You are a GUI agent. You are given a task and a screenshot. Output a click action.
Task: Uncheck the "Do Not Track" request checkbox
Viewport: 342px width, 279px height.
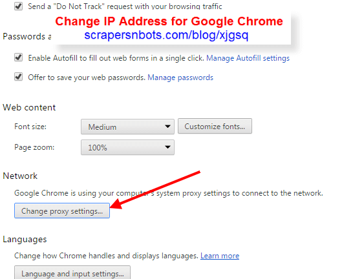point(18,6)
